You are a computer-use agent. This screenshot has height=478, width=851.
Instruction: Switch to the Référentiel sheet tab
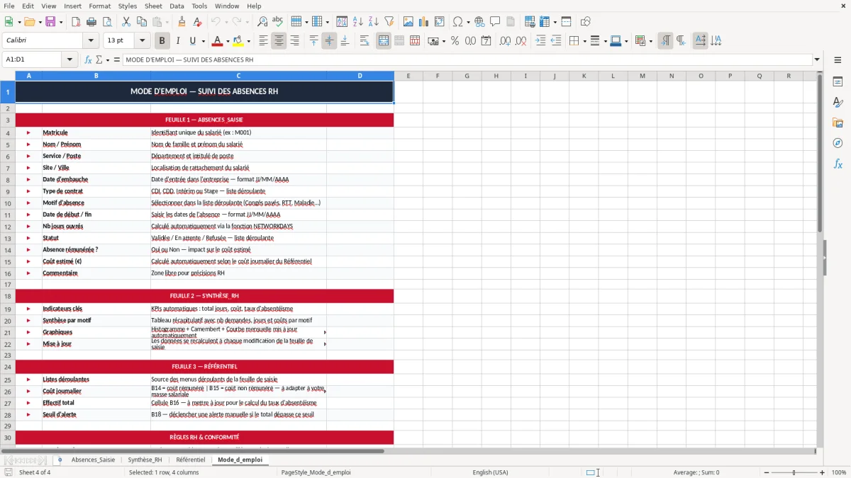(x=191, y=460)
